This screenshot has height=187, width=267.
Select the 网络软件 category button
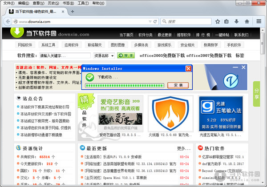click(x=25, y=45)
